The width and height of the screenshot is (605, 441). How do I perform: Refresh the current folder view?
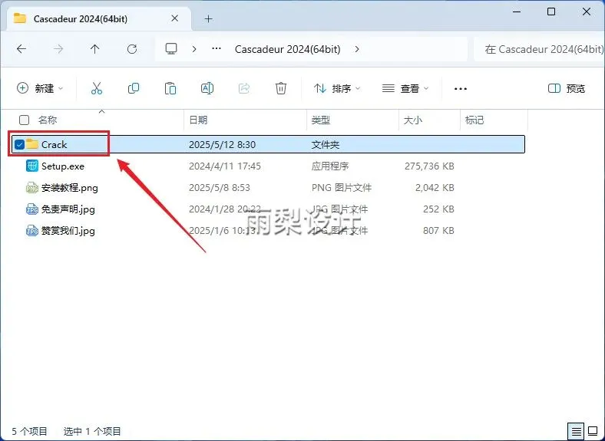[132, 49]
